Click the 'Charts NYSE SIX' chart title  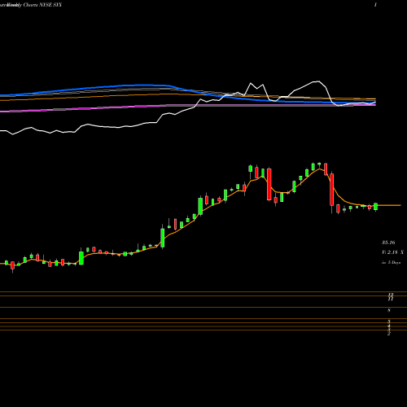click(x=42, y=5)
